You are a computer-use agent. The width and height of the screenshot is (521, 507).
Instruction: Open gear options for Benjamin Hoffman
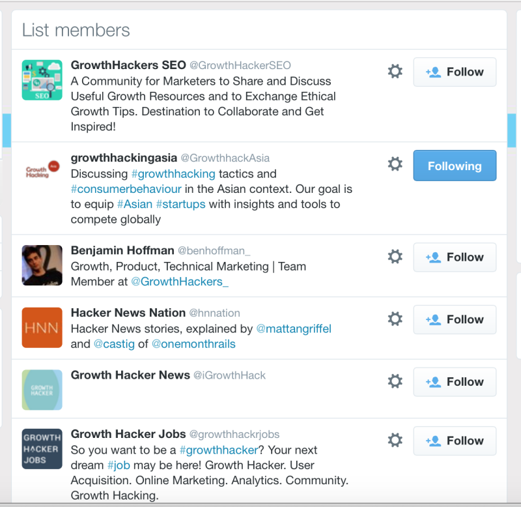(x=395, y=257)
